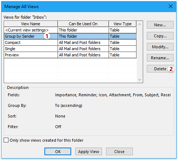Screen dimensions: 178x160
Task: Close the Manage All Views dialog via X
Action: [171, 6]
